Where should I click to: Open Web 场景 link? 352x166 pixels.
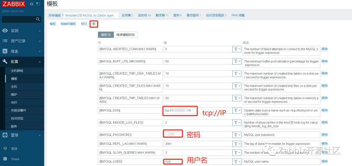click(x=238, y=15)
